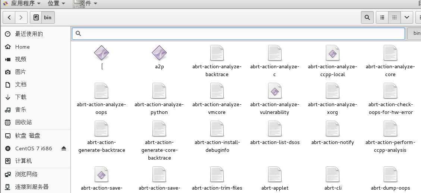
Task: Select abrt-action-trim-files file icon
Action: [217, 174]
